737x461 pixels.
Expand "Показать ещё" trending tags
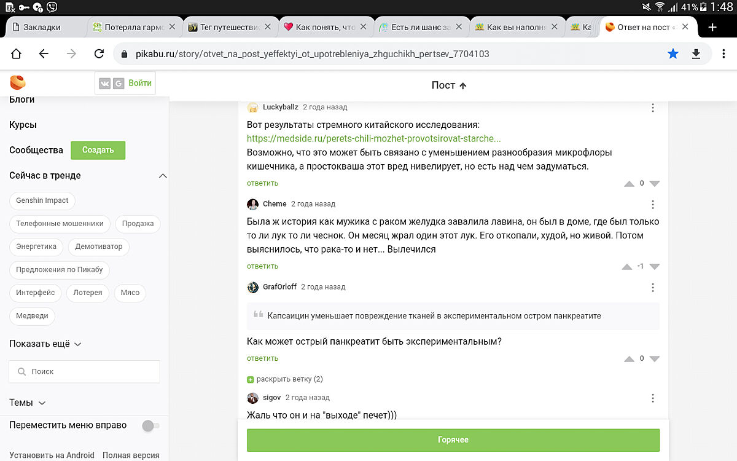[45, 344]
